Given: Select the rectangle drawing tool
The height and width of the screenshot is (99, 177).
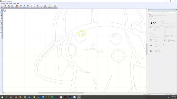Looking at the screenshot, I should pyautogui.click(x=1, y=21).
